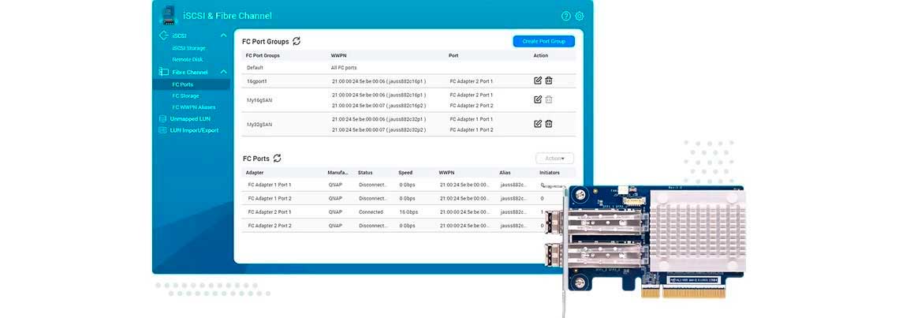Collapse the iSCSI sidebar section
This screenshot has width=899, height=318.
[223, 36]
